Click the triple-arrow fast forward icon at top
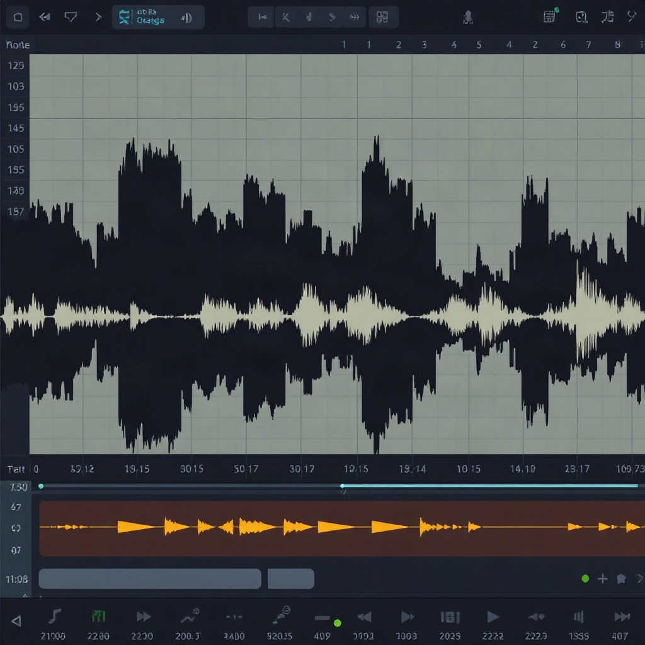 (x=354, y=17)
